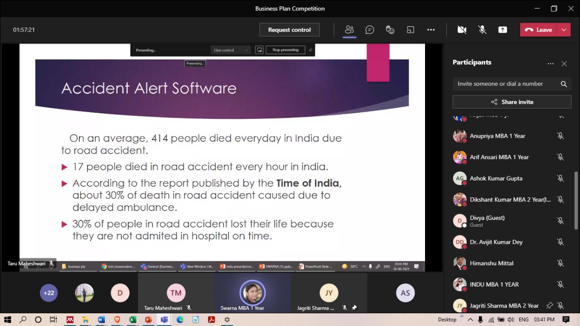Screen dimensions: 580x326
Task: Click the Request control button
Action: [x=289, y=30]
